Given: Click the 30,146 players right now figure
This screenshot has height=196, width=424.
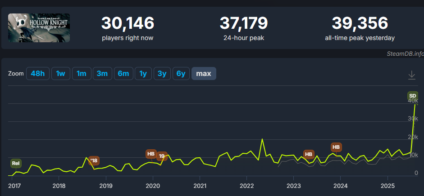Looking at the screenshot, I should (x=128, y=23).
